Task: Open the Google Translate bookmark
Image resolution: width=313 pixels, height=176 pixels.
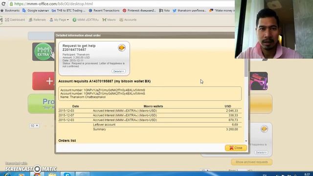Action: (36, 10)
